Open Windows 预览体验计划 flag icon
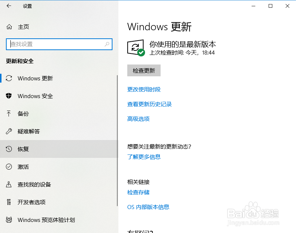 [9, 219]
